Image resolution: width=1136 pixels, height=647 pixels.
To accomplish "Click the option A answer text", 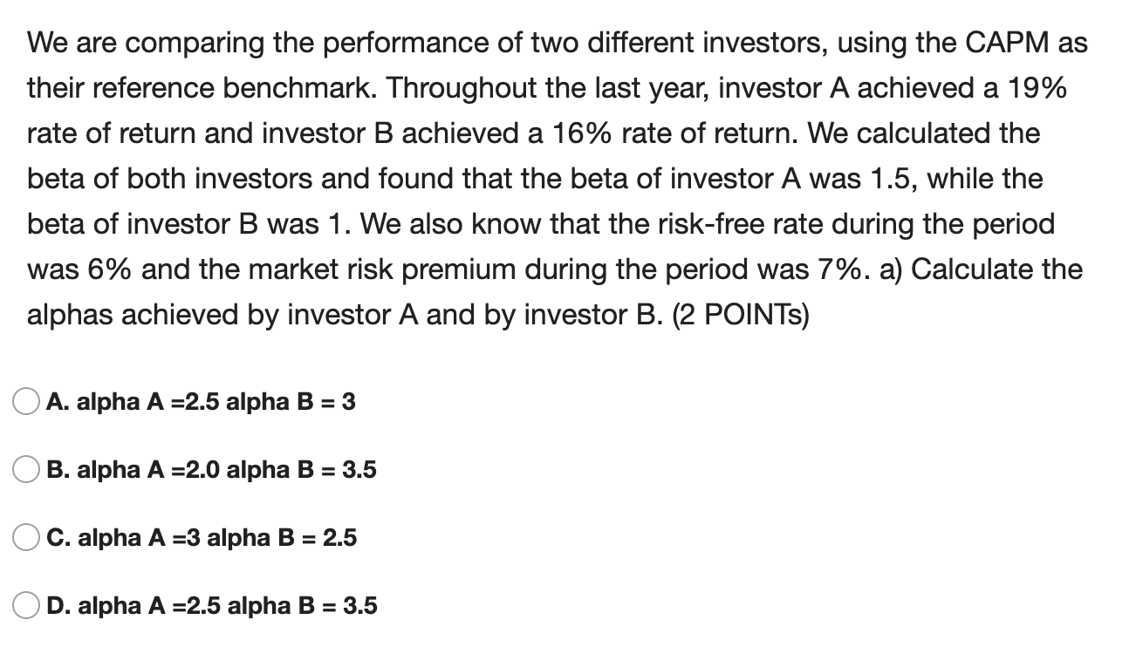I will coord(201,402).
